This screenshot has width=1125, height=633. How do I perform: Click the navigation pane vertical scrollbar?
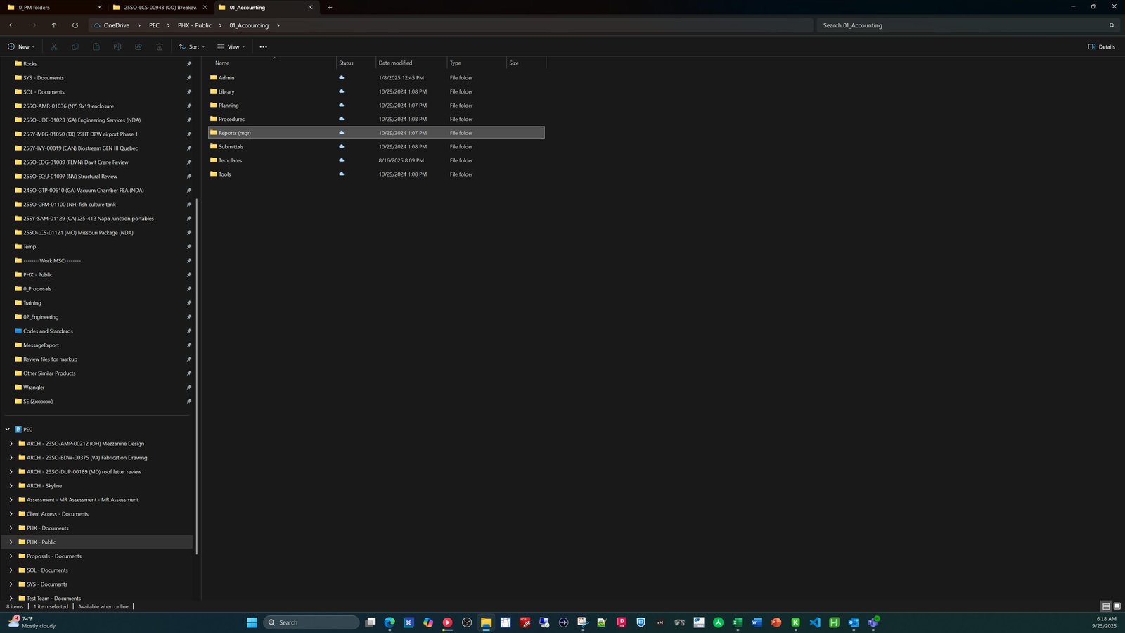tap(197, 376)
